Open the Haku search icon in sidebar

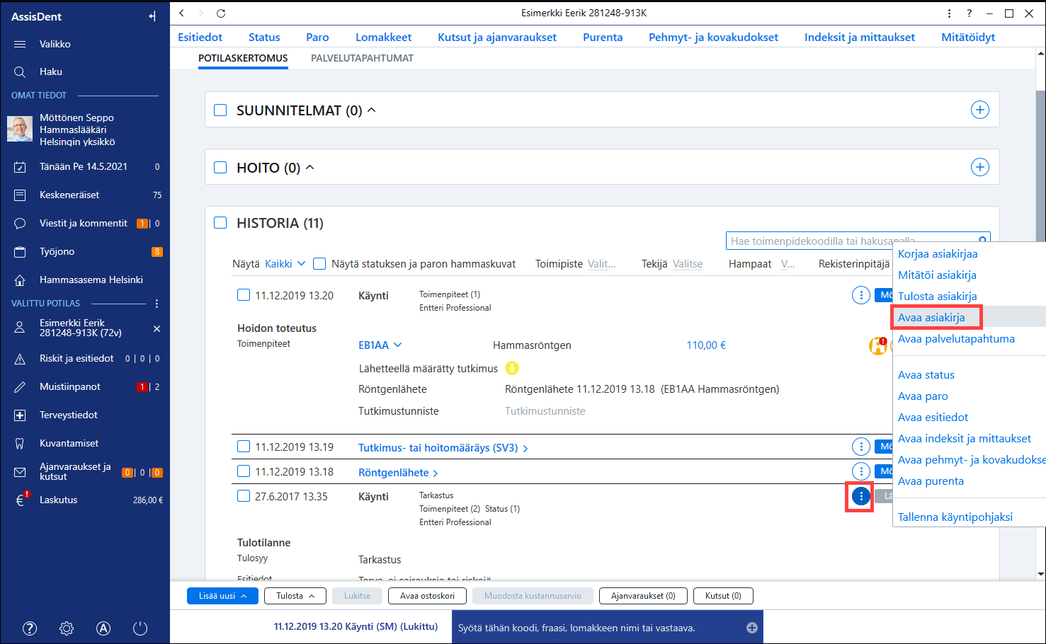[x=20, y=71]
